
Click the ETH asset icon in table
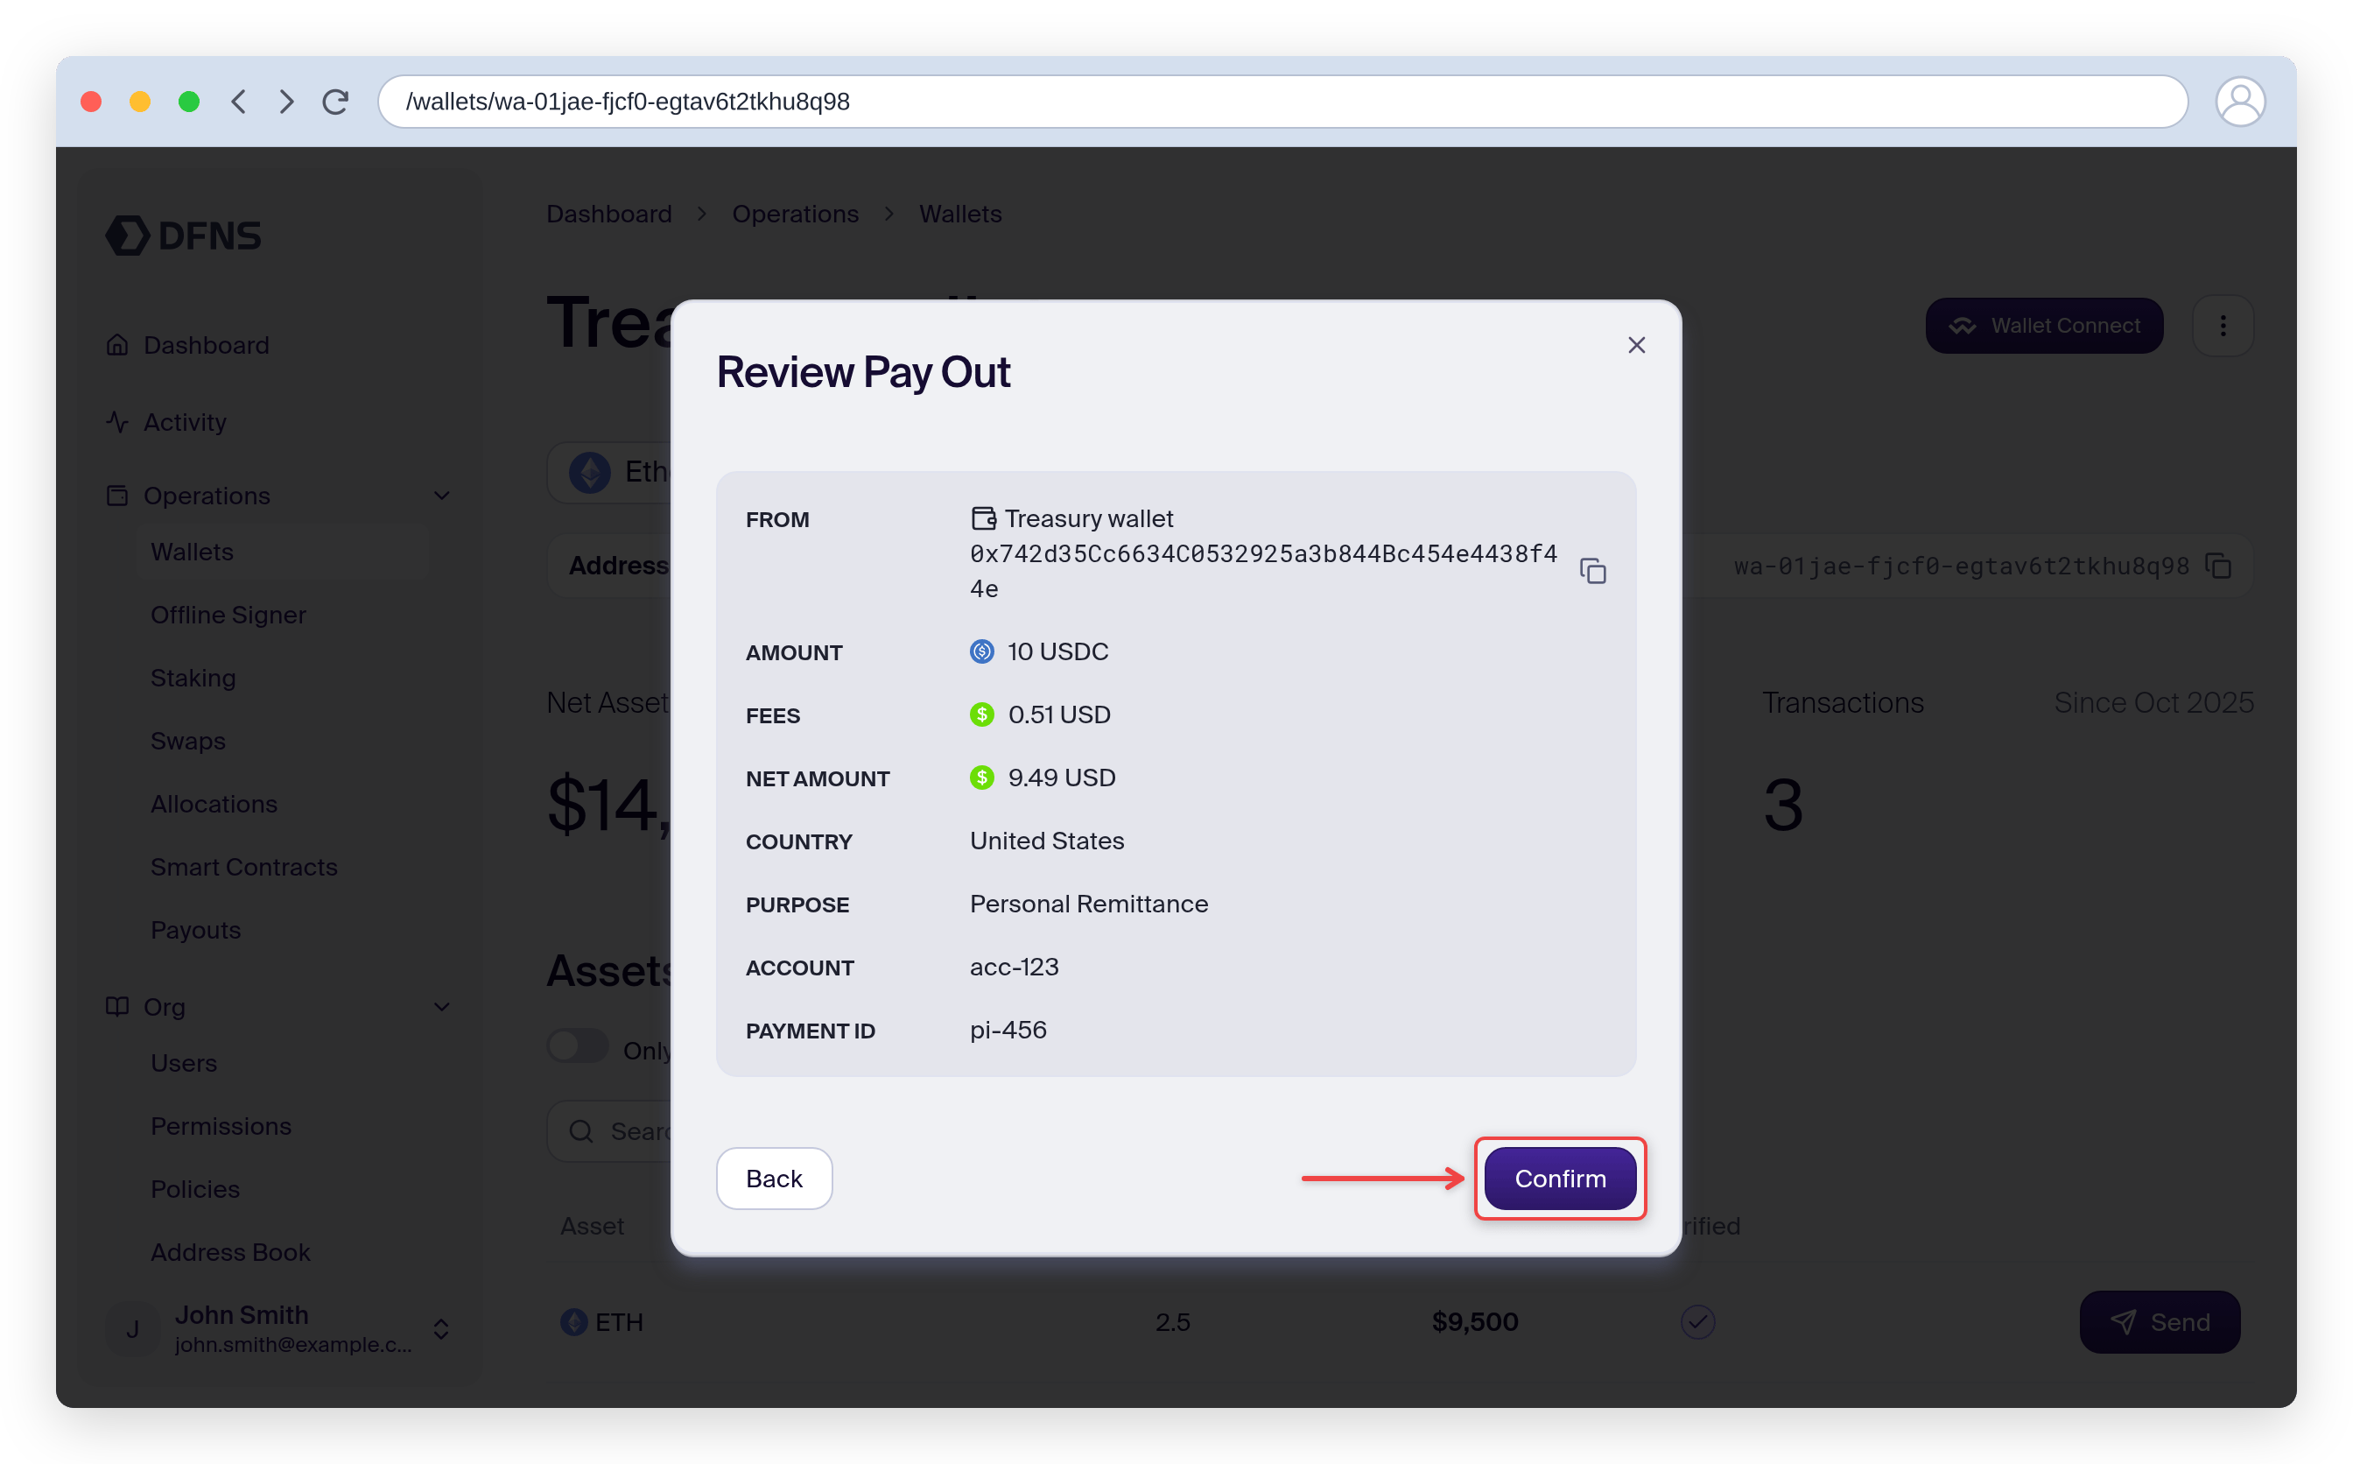pos(574,1321)
